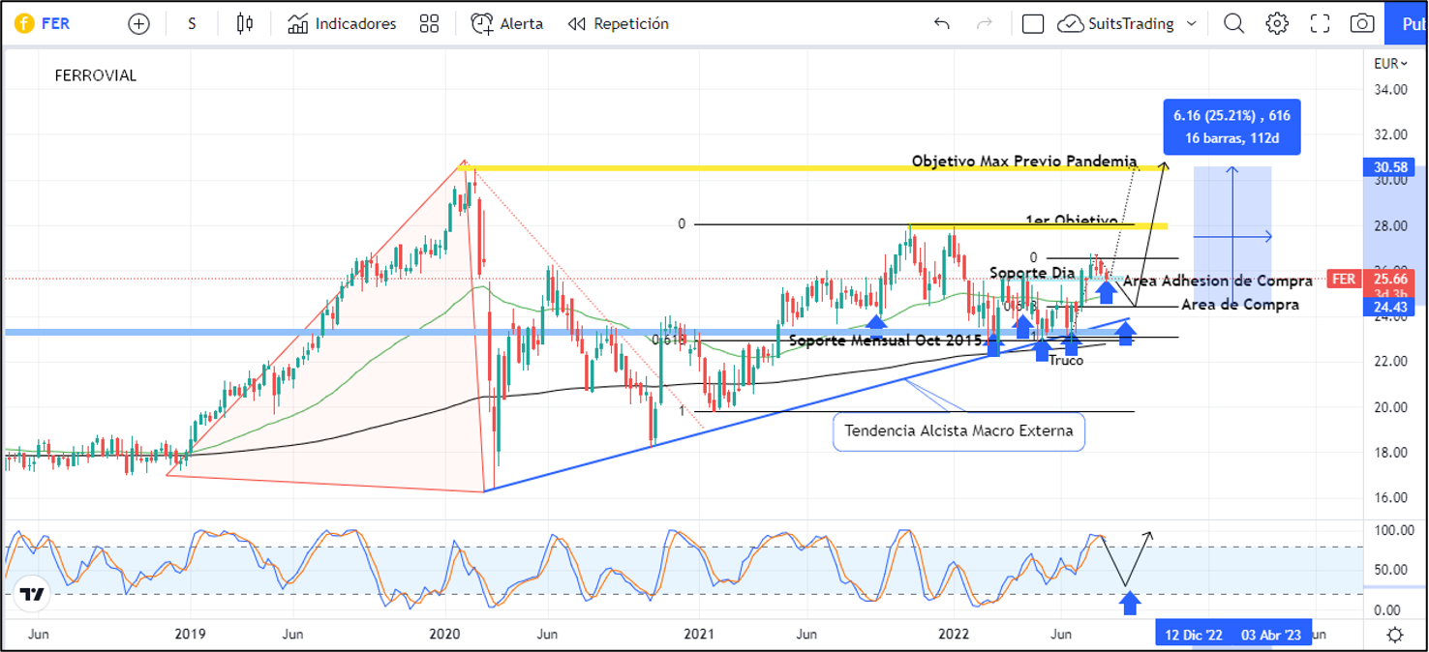
Task: Click the Tendencia Alcista Macro Externa callout
Action: 958,431
